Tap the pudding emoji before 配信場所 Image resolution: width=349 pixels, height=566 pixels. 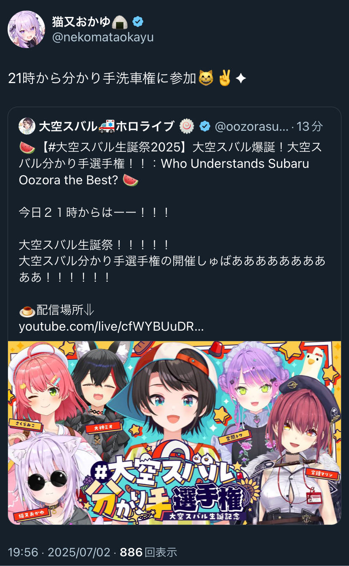27,311
